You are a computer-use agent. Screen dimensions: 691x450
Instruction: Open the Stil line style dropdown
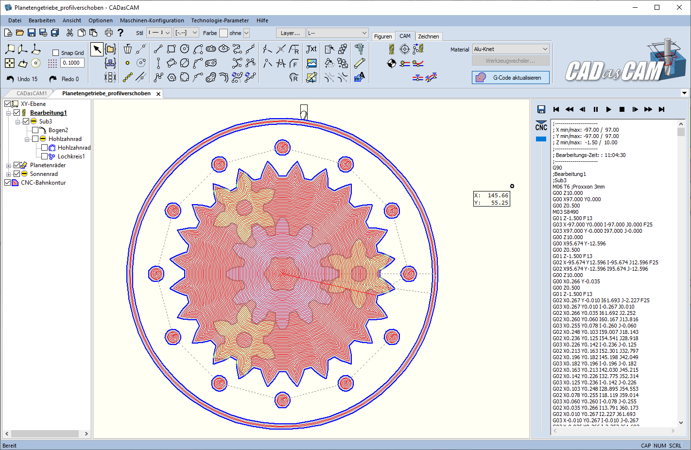tap(159, 33)
